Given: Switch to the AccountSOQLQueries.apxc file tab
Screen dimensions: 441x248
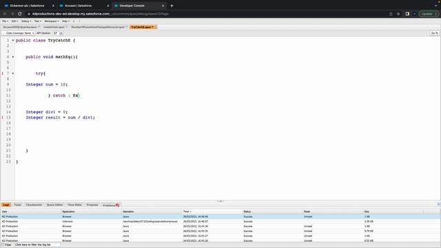Looking at the screenshot, I should [21, 27].
